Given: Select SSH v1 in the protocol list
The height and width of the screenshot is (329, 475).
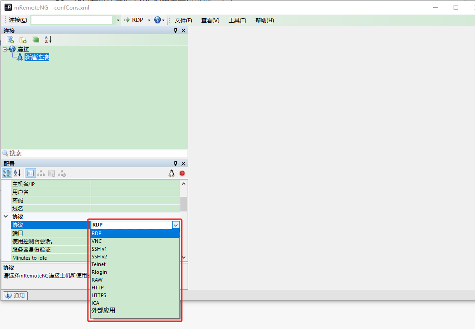Looking at the screenshot, I should coord(135,249).
